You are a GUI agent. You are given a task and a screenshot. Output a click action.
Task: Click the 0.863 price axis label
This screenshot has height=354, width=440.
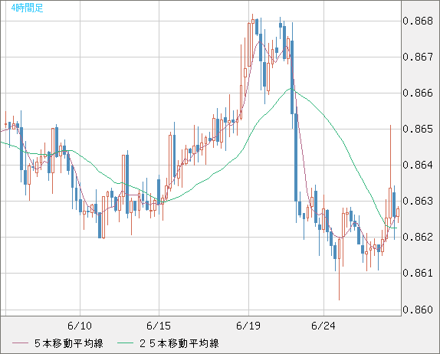pyautogui.click(x=418, y=201)
